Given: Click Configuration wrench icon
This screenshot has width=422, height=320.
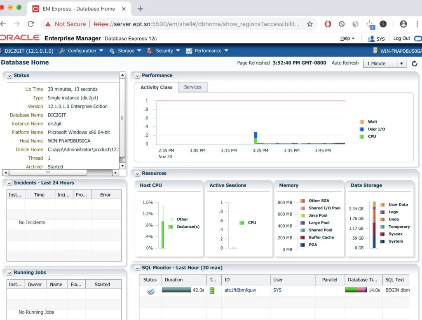Looking at the screenshot, I should tap(62, 51).
